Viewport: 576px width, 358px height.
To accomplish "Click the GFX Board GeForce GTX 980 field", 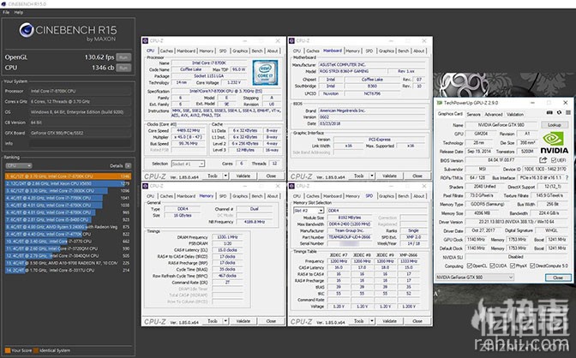I will point(80,133).
